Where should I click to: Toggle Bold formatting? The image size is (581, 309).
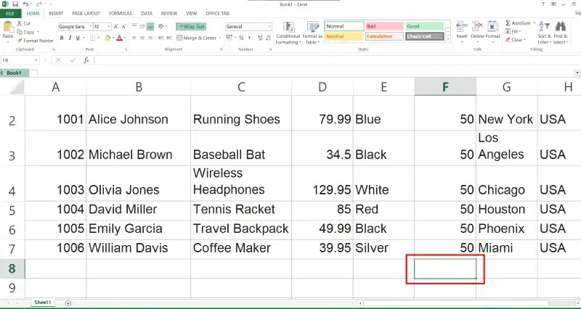(62, 38)
